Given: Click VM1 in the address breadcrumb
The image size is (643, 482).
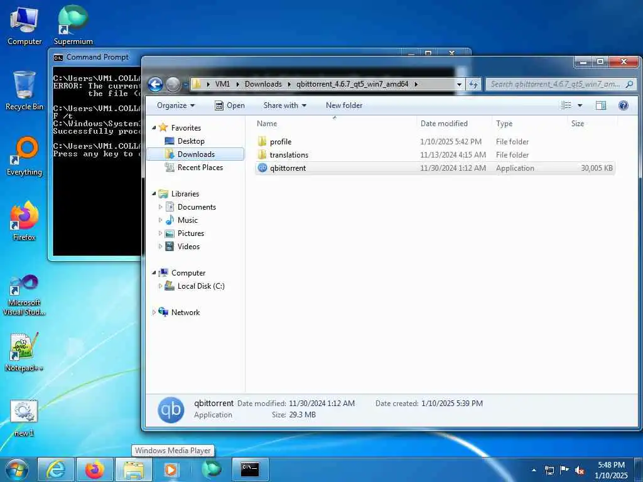Looking at the screenshot, I should point(222,84).
